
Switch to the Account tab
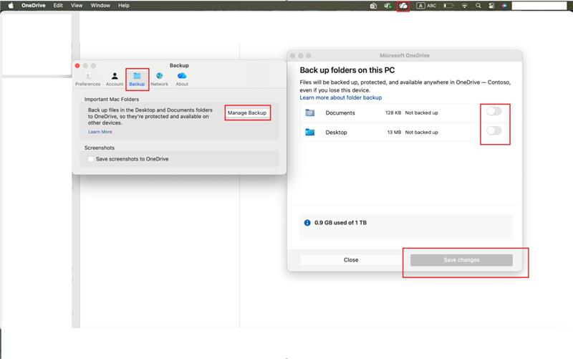(x=115, y=80)
